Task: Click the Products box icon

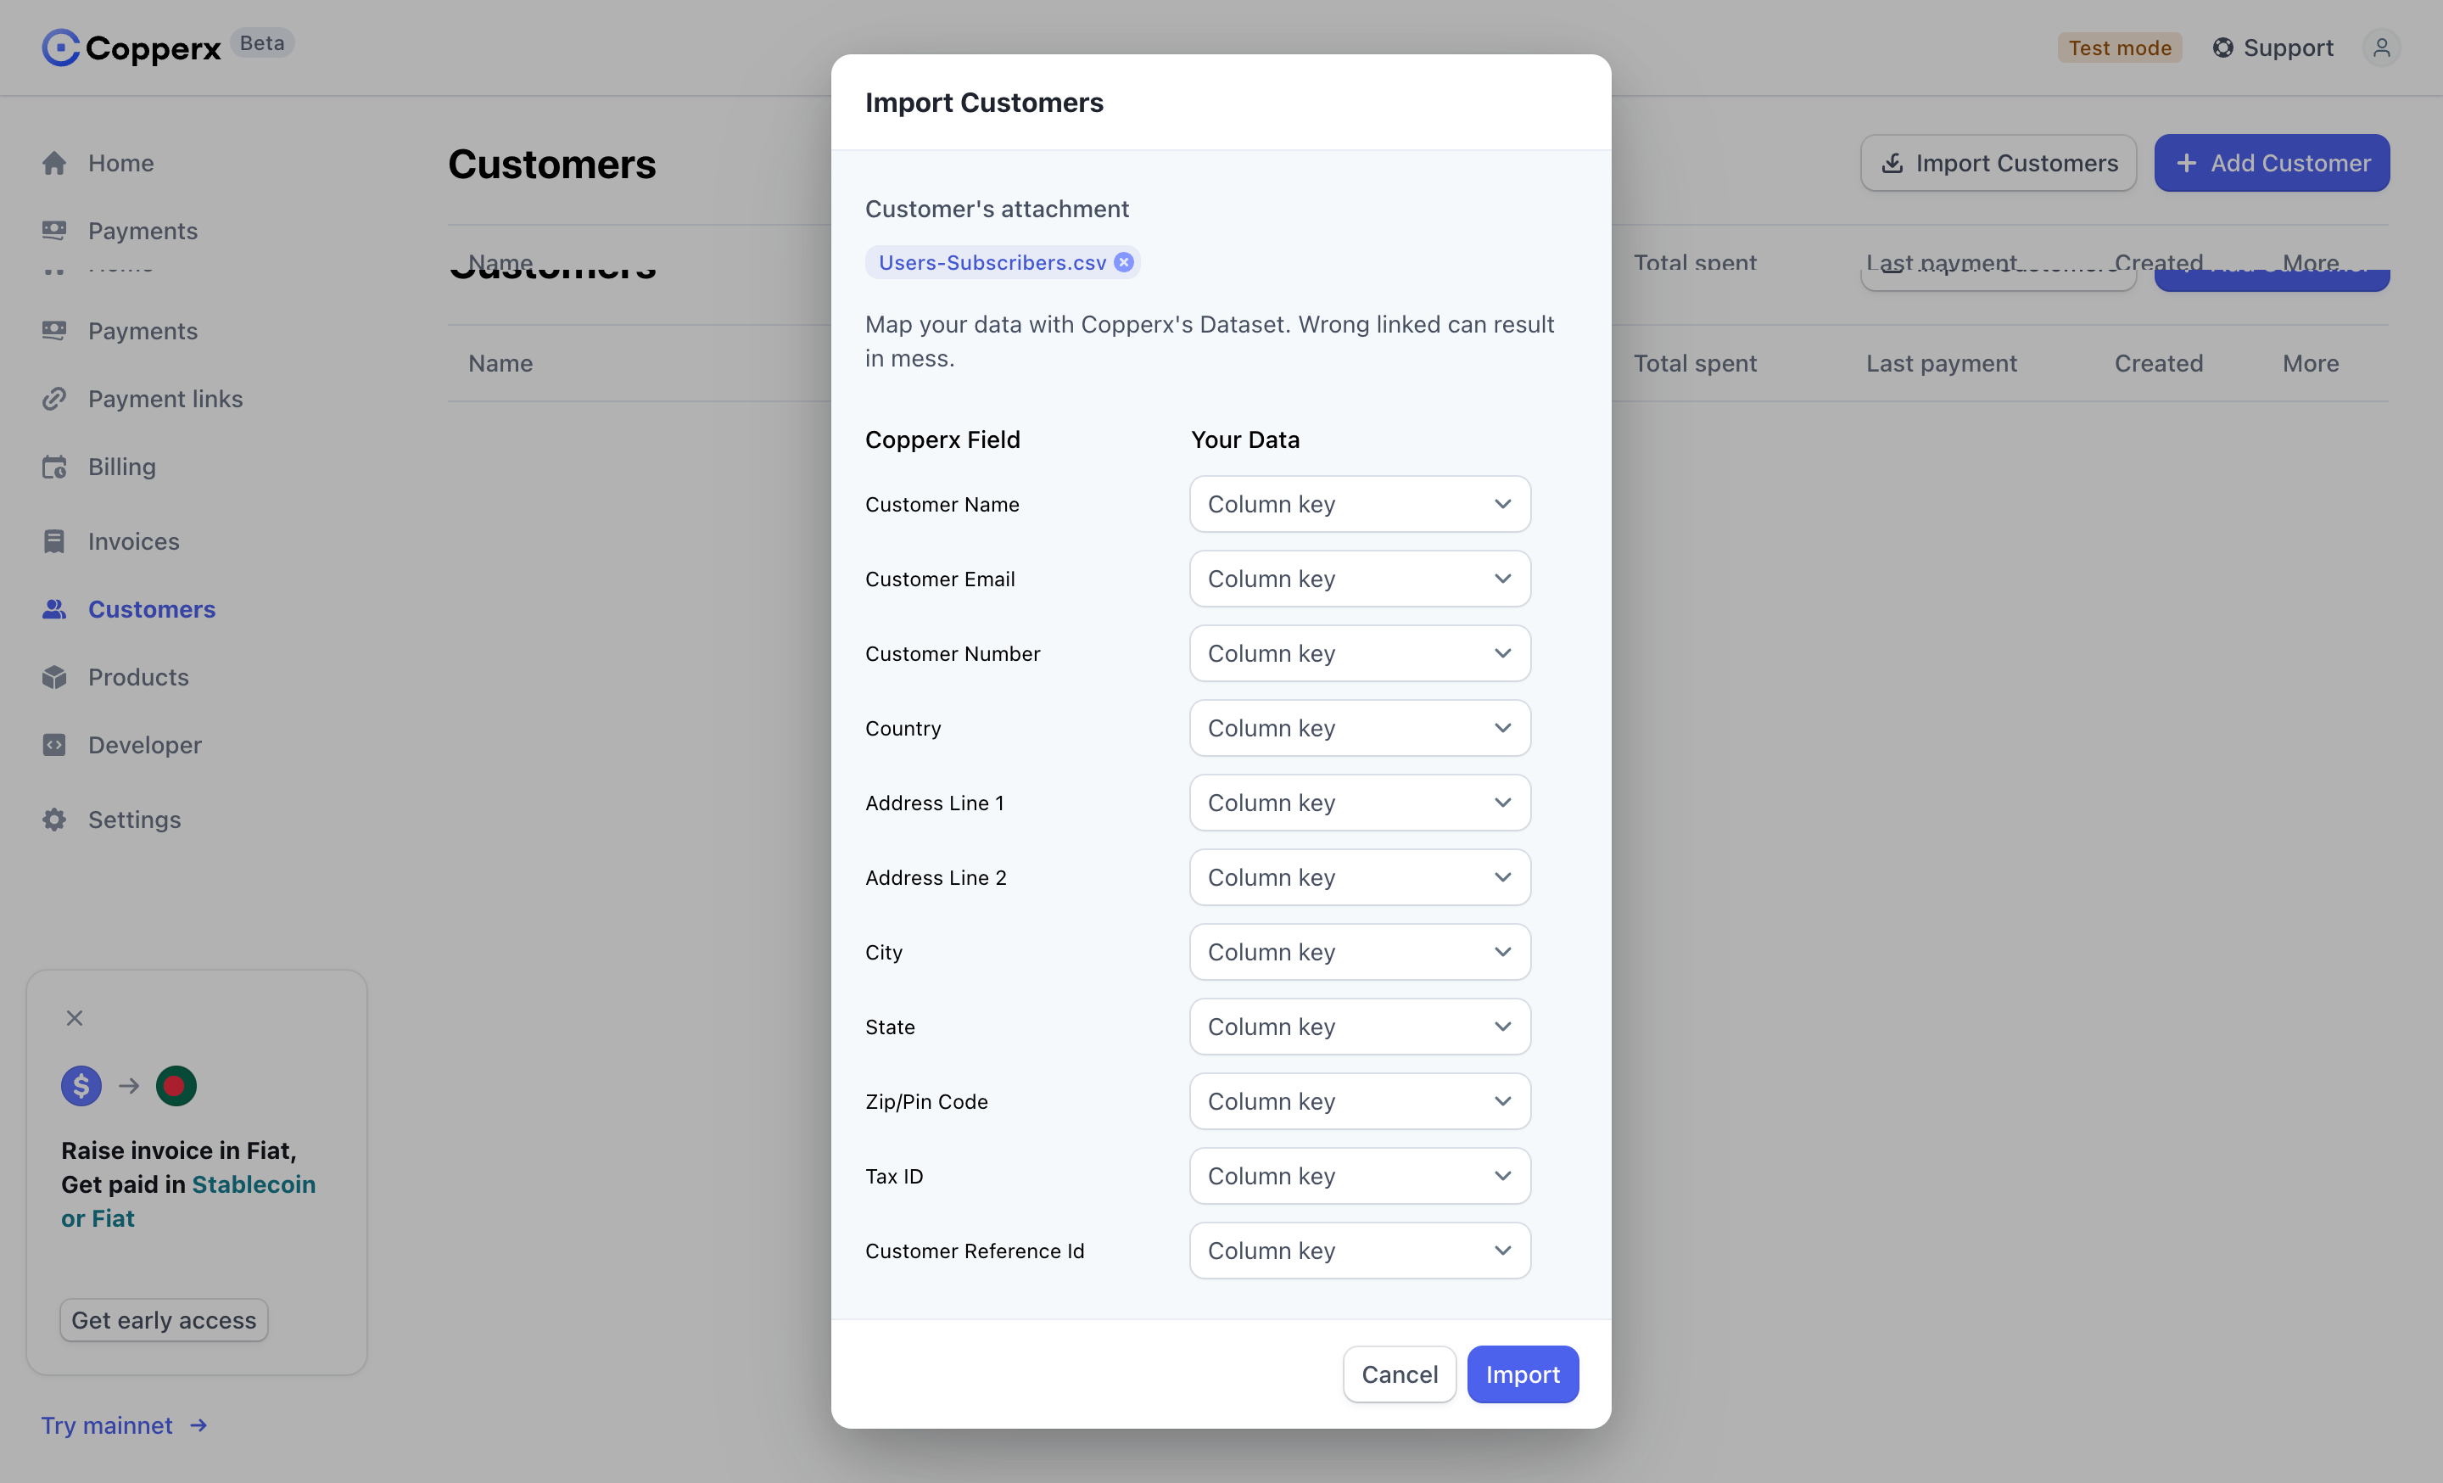Action: click(54, 677)
